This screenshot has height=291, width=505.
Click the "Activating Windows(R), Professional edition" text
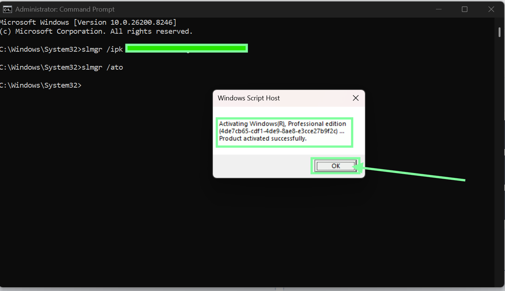coord(282,124)
